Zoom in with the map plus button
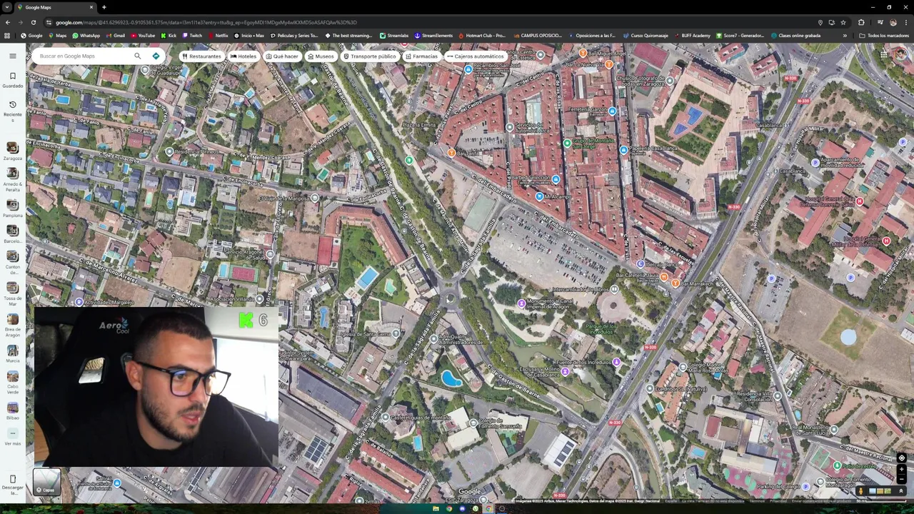This screenshot has height=514, width=914. click(901, 469)
